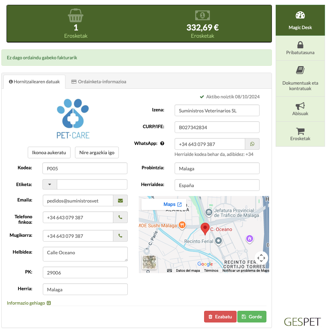Click the WhatsApp help question mark icon
Image resolution: width=326 pixels, height=330 pixels.
[x=162, y=143]
